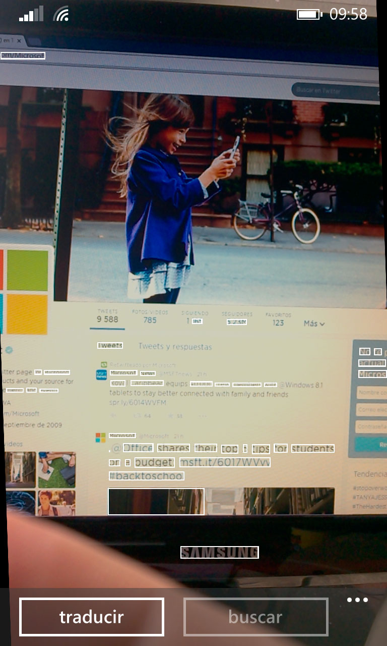This screenshot has height=646, width=387.
Task: Select the boxed Tweets tab text
Action: 110,346
